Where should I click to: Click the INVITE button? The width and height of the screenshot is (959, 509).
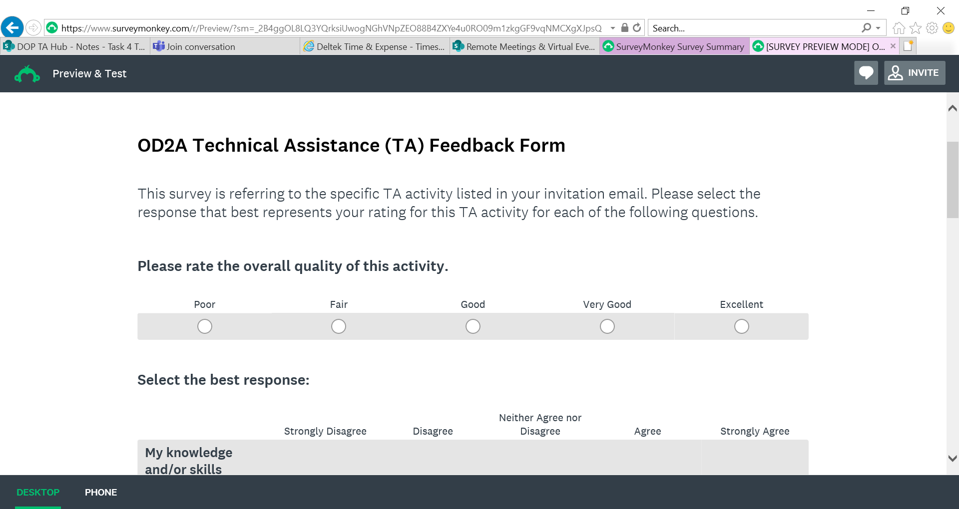[x=915, y=73]
